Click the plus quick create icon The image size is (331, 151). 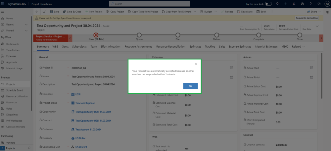(x=286, y=4)
